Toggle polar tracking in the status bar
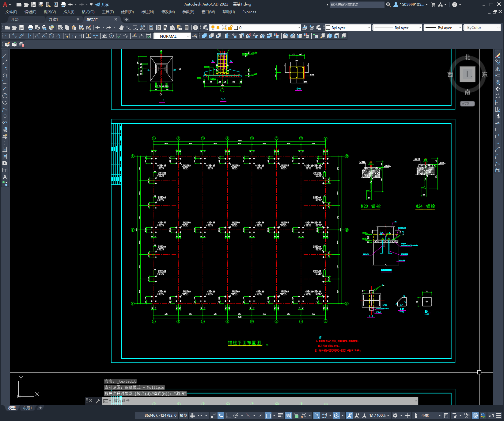 236,415
